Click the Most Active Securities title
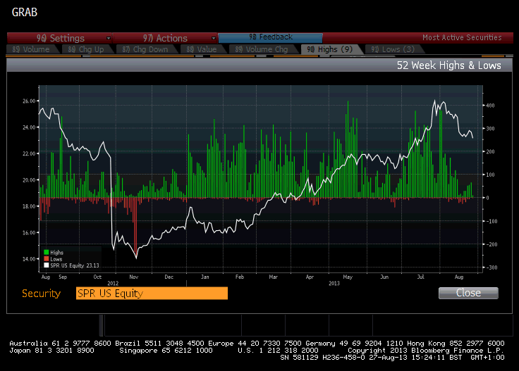Image resolution: width=519 pixels, height=371 pixels. 462,37
